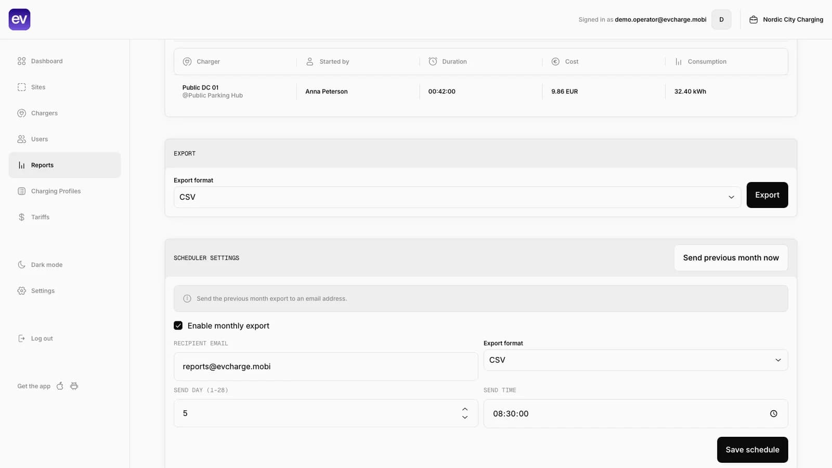The height and width of the screenshot is (468, 832).
Task: Click the EV logo icon
Action: coord(19,19)
